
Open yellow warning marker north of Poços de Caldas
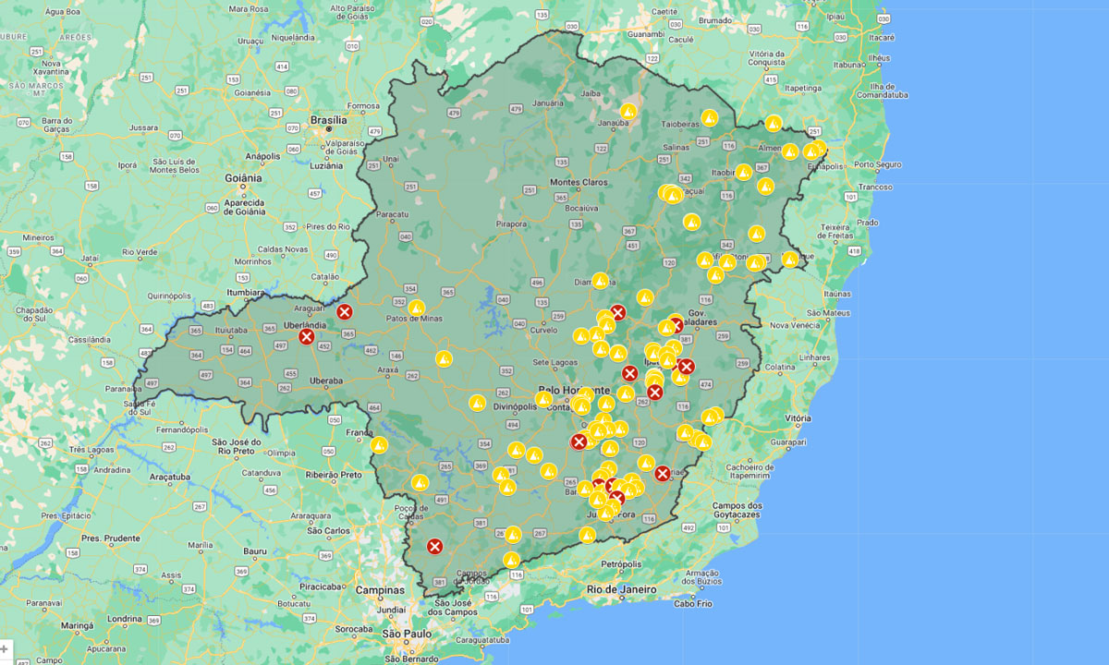[x=420, y=482]
